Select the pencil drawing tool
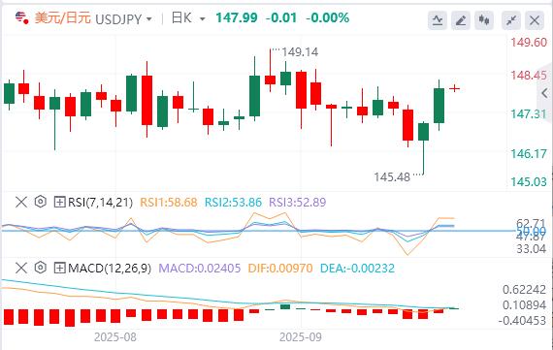This screenshot has height=350, width=553. (x=461, y=20)
